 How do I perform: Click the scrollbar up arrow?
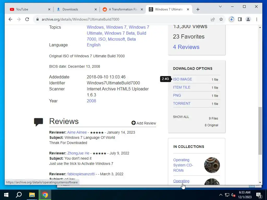260,27
